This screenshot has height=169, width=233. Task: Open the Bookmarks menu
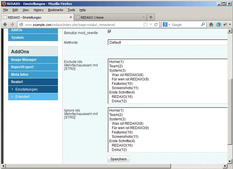(55, 10)
